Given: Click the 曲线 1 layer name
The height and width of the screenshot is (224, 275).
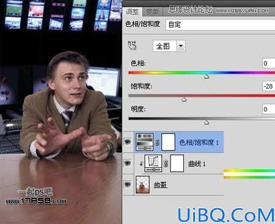Looking at the screenshot, I should click(197, 163).
